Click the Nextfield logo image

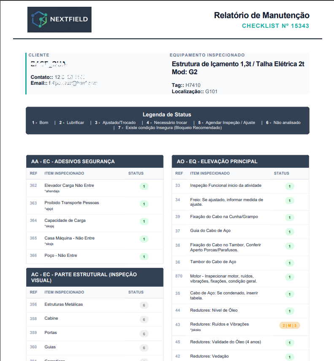pos(59,19)
